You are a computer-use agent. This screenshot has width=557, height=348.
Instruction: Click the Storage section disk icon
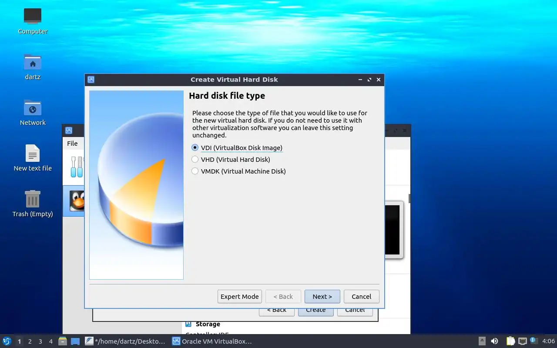click(188, 324)
